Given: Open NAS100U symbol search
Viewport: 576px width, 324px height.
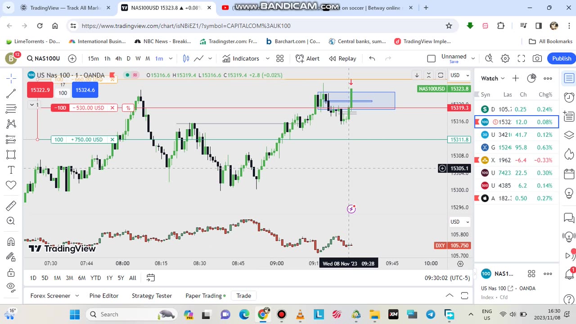Looking at the screenshot, I should pos(43,58).
